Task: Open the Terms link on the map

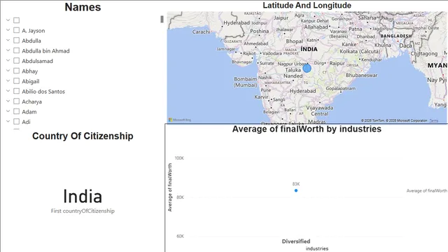Action: [x=434, y=120]
